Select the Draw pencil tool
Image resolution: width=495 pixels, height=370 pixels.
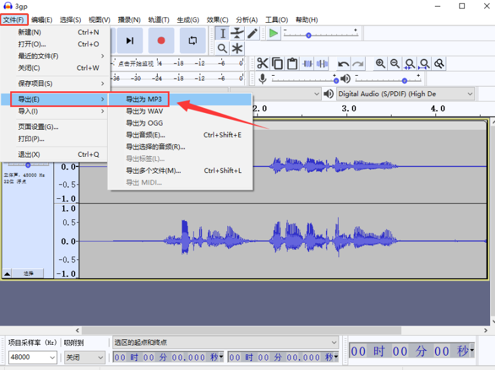coord(252,34)
